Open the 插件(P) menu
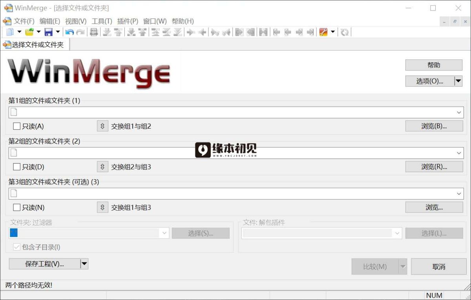The image size is (471, 300). (x=128, y=21)
